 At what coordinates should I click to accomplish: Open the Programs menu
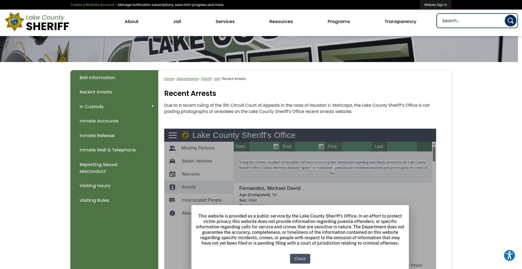[338, 21]
